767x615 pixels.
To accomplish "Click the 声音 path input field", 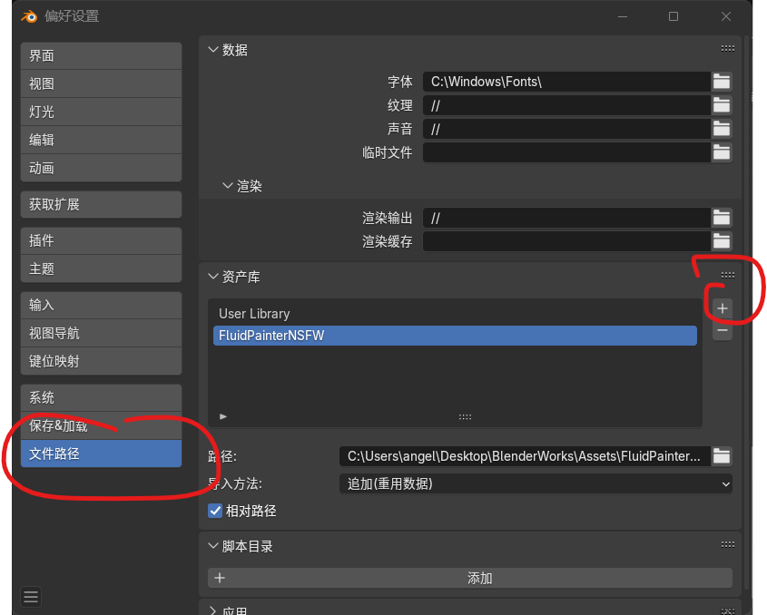I will click(x=567, y=129).
